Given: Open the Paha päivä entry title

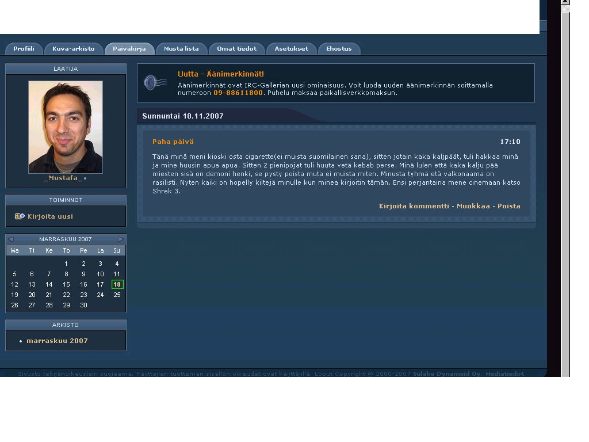Looking at the screenshot, I should click(173, 142).
